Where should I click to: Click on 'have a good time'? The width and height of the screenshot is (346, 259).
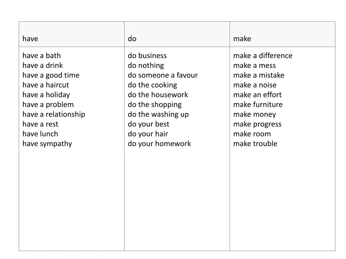click(51, 75)
